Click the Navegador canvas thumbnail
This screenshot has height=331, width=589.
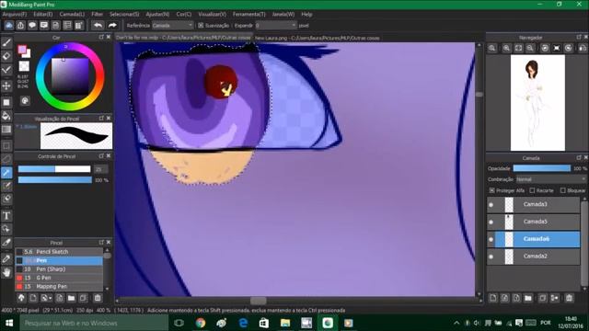pos(537,103)
